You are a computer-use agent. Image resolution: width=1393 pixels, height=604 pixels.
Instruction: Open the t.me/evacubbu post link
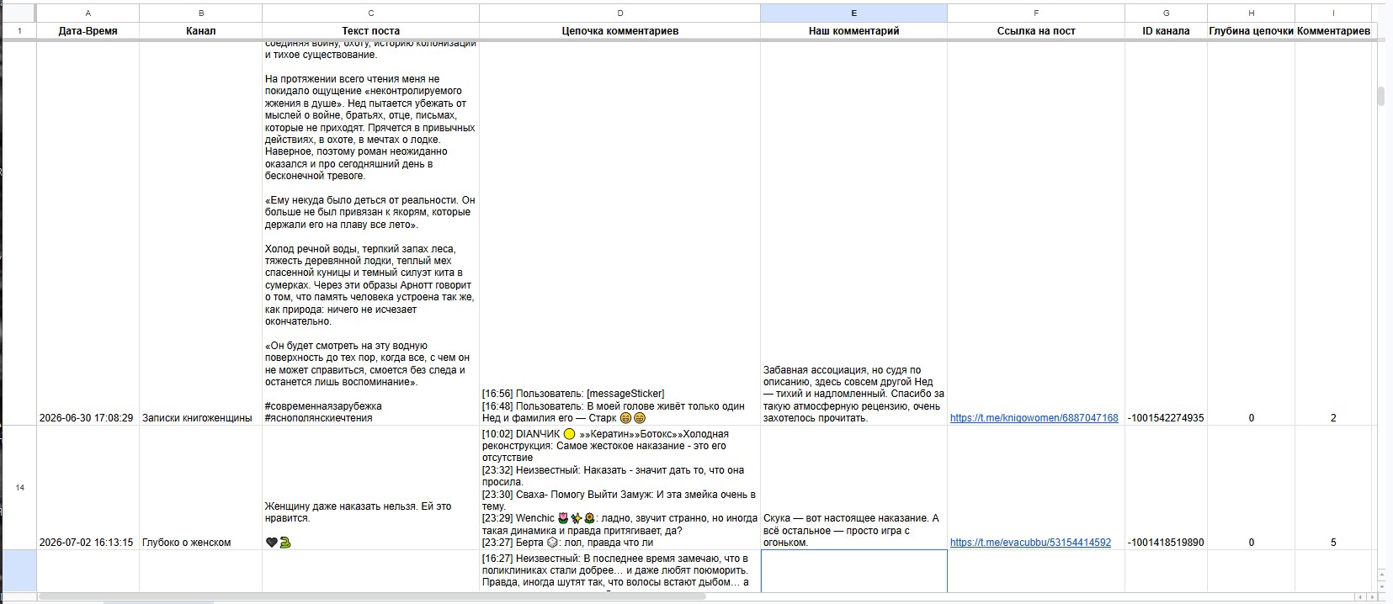click(1030, 543)
